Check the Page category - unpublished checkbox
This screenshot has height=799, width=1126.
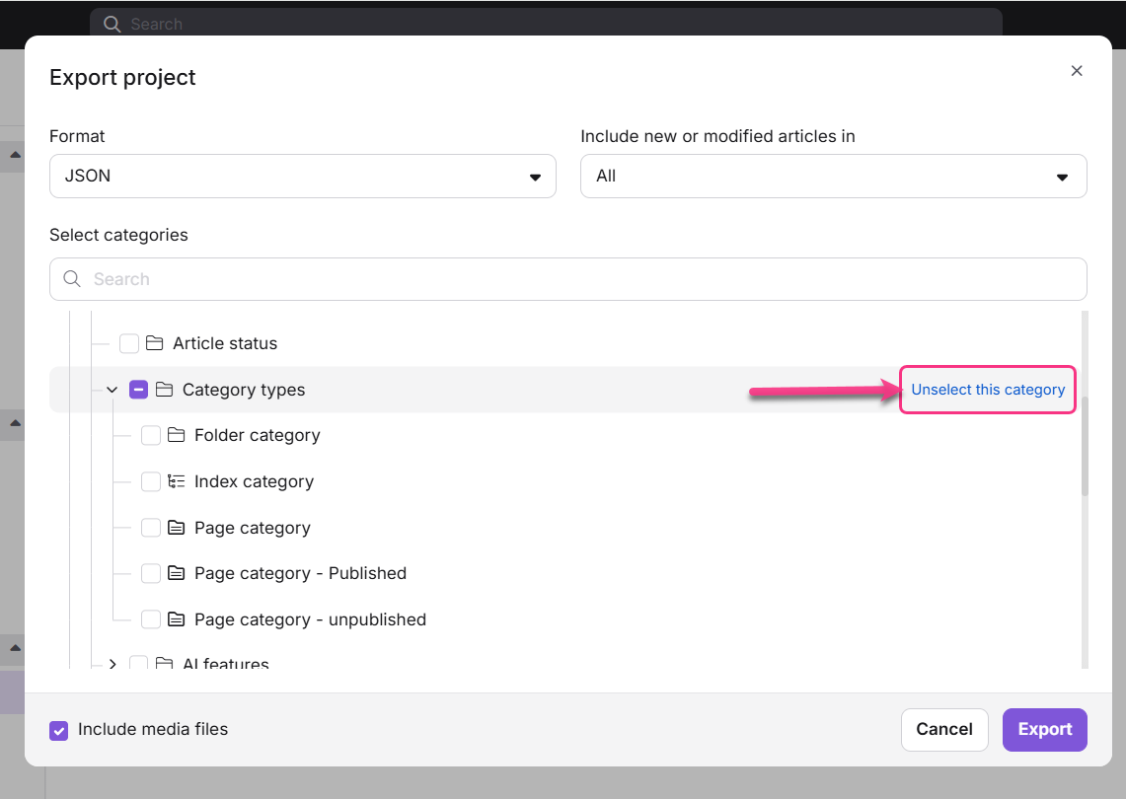(151, 619)
